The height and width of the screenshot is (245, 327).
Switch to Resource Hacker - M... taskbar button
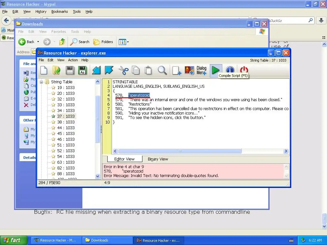point(56,240)
